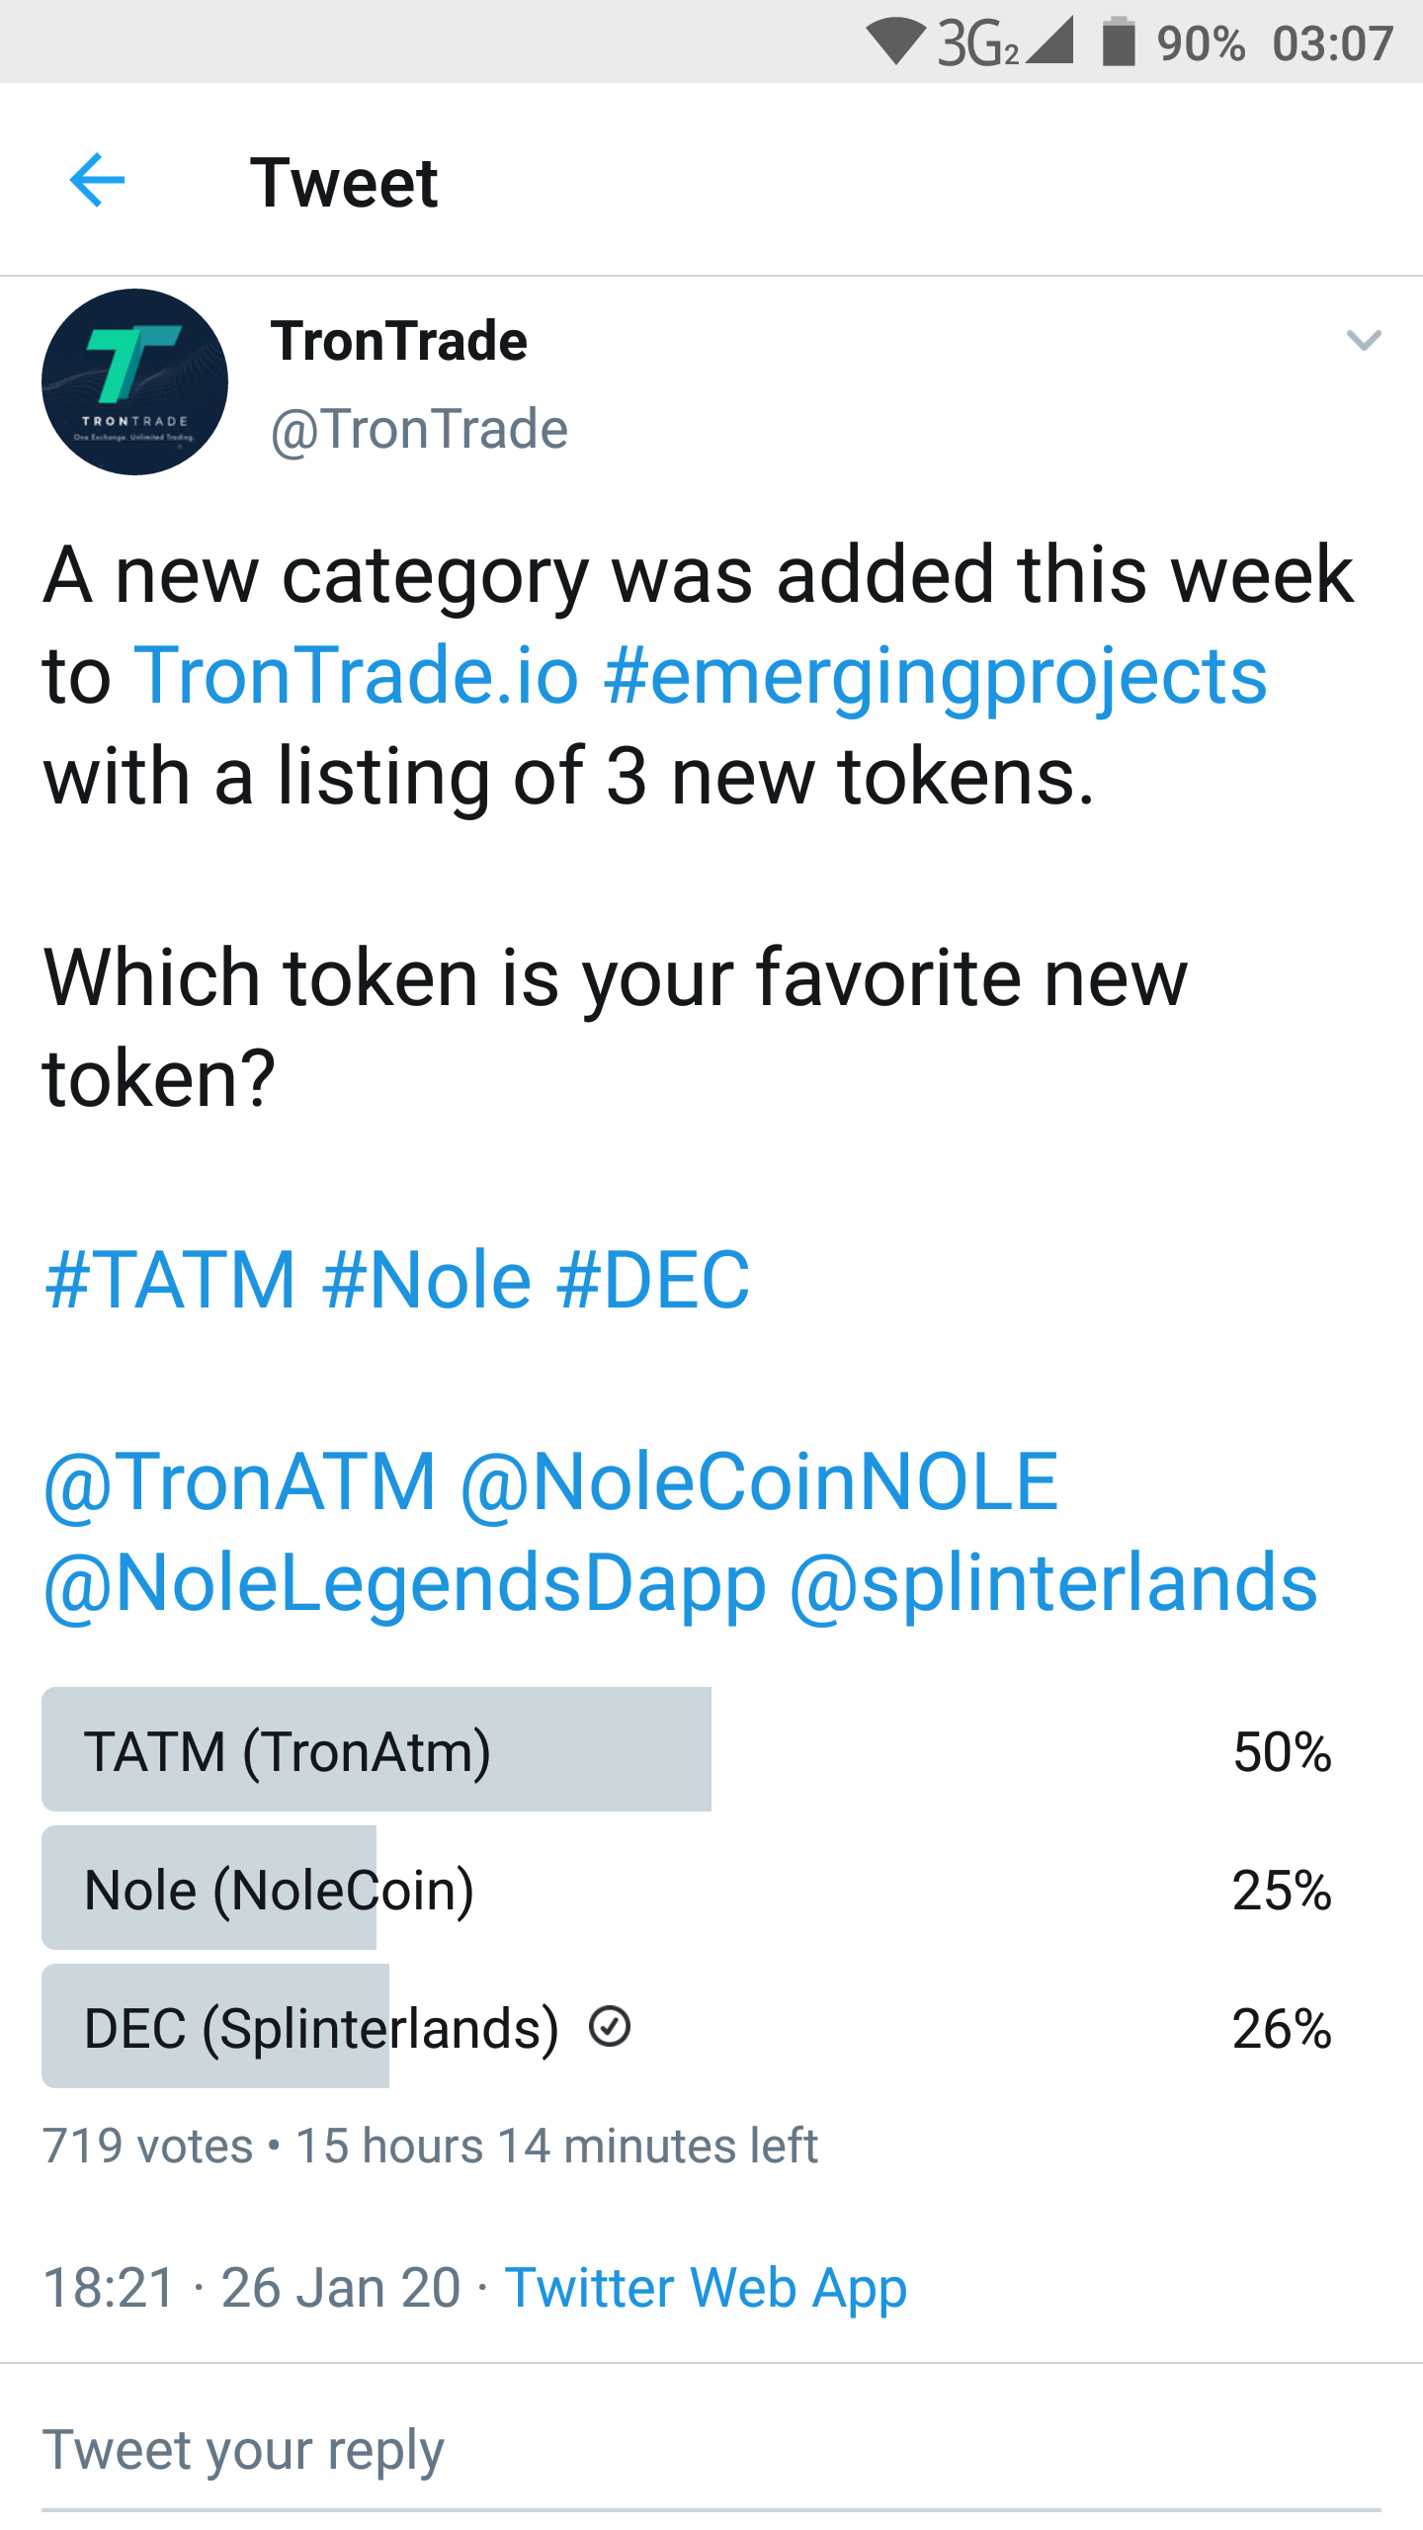
Task: Tap the #DEC hashtag
Action: 653,1280
